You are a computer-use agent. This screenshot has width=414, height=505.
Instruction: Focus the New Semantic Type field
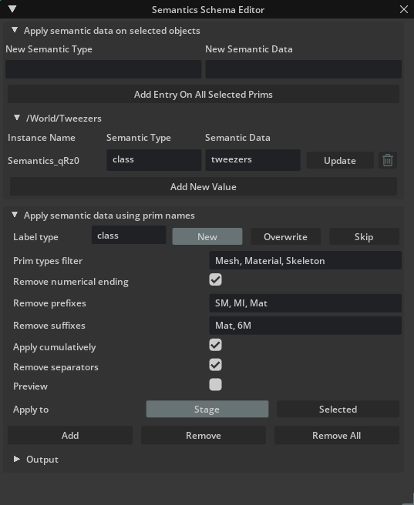click(103, 69)
